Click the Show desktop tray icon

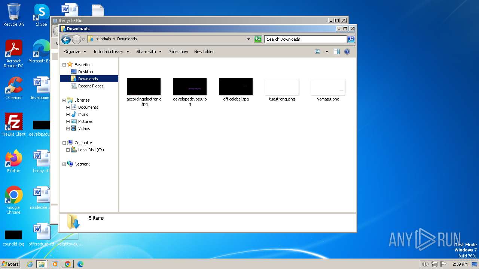475,264
